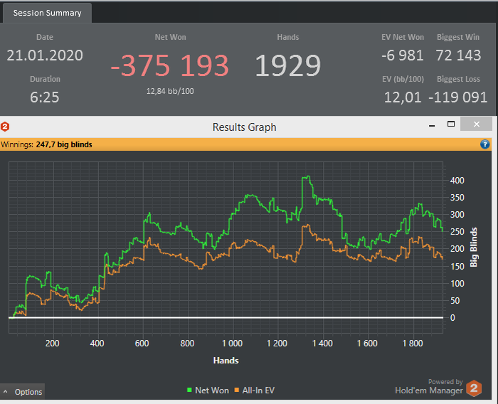The width and height of the screenshot is (498, 404).
Task: Select the Session Summary tab
Action: pyautogui.click(x=47, y=13)
